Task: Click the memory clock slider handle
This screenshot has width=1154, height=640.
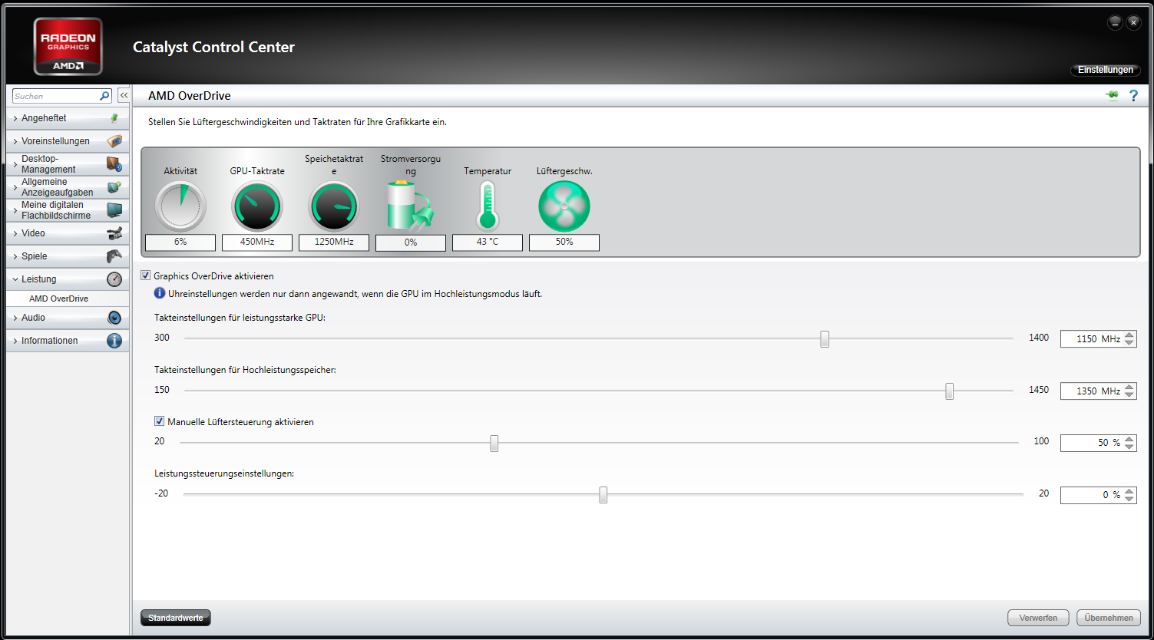Action: (x=950, y=391)
